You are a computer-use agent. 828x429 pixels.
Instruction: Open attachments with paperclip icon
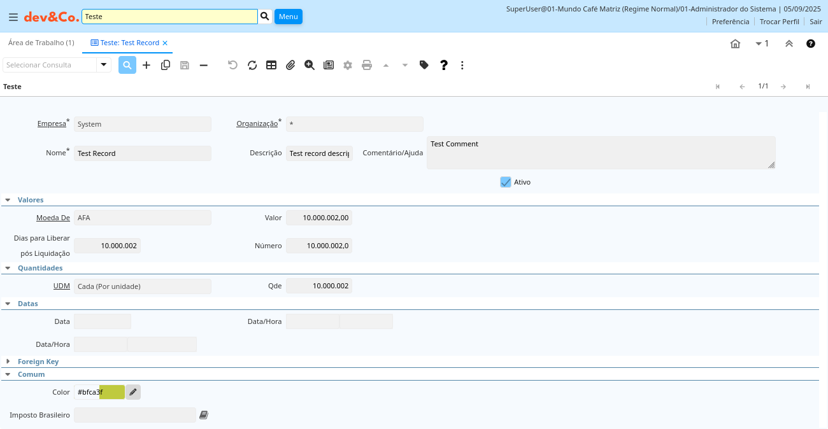tap(290, 65)
